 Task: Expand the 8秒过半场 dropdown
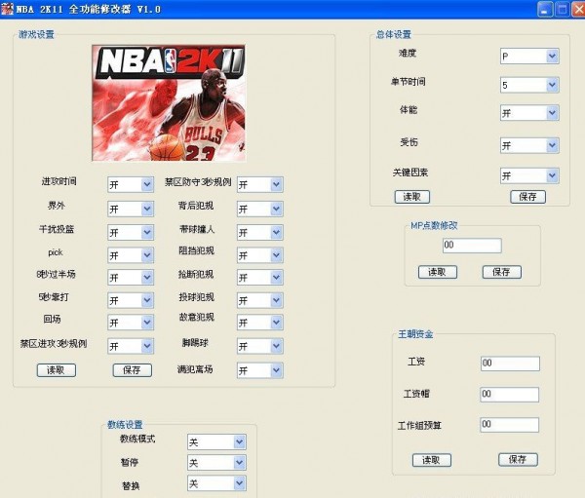(x=131, y=278)
